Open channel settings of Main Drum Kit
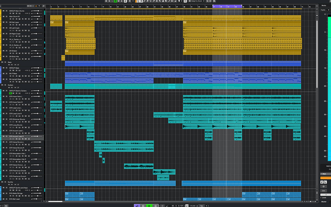 17,19
